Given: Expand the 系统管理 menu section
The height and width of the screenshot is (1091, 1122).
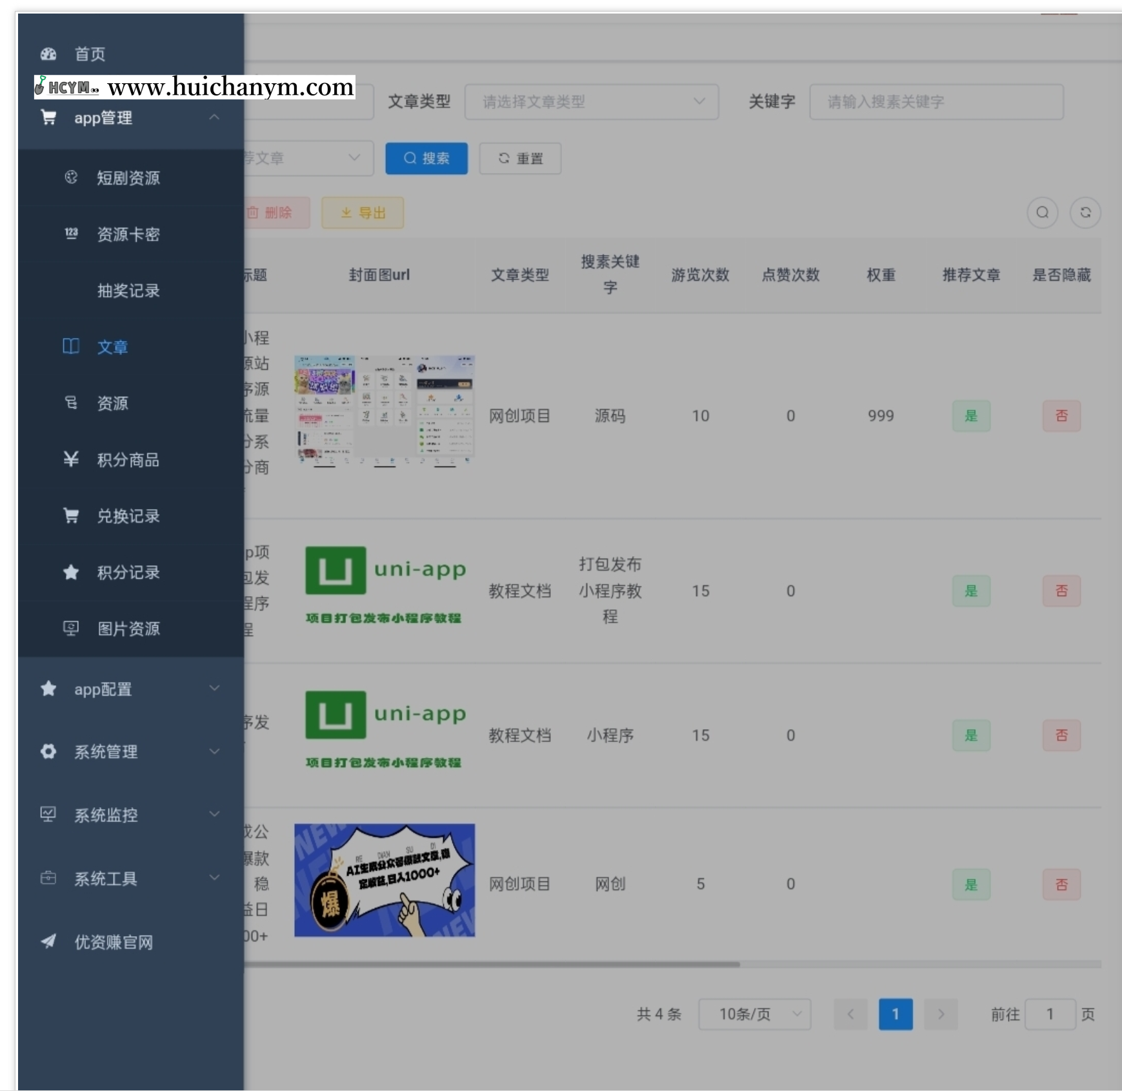Looking at the screenshot, I should click(105, 752).
